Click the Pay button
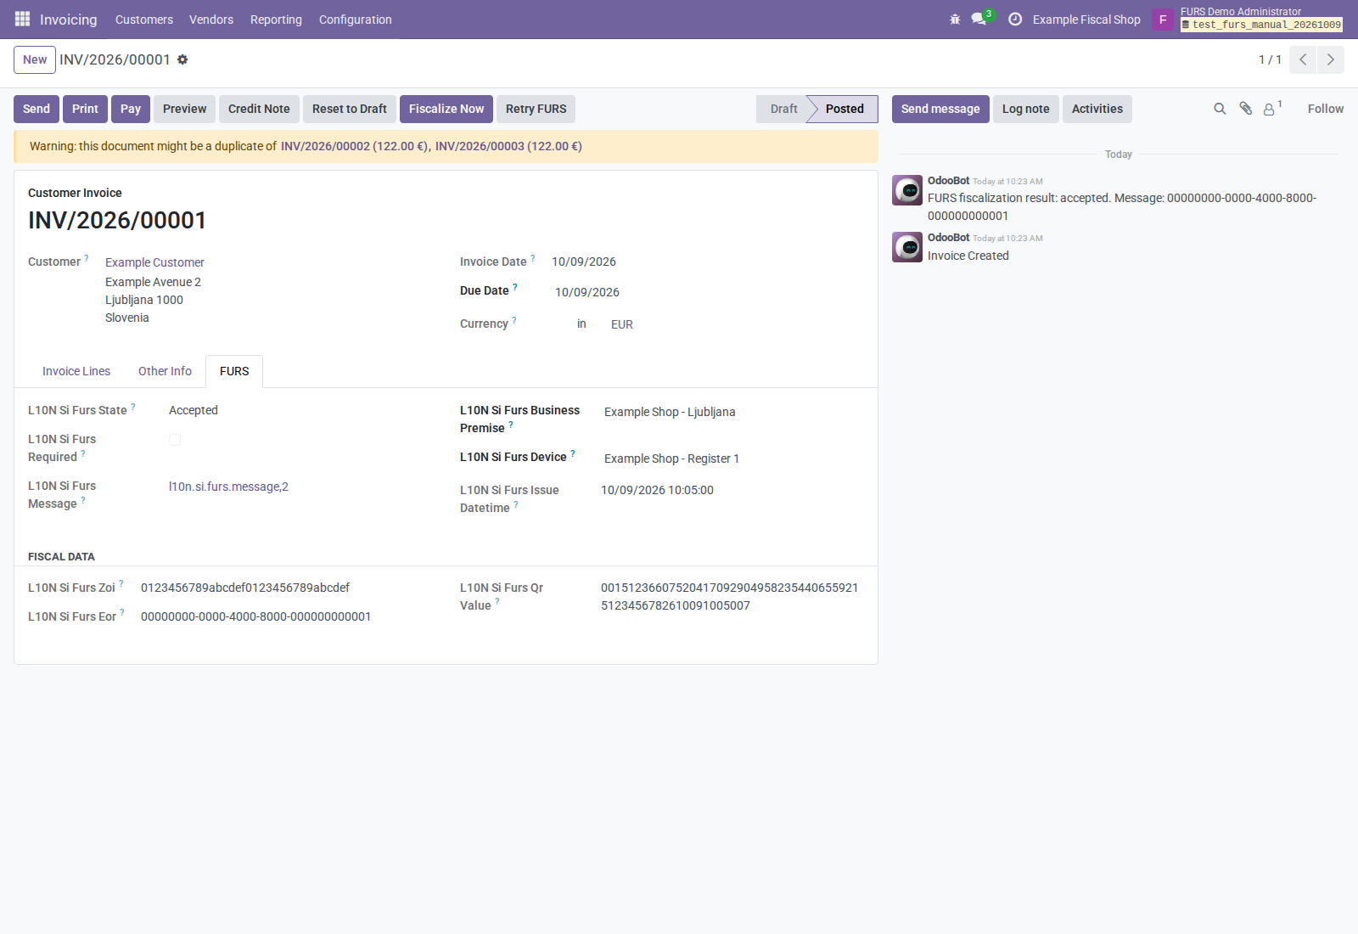Viewport: 1358px width, 934px height. [131, 109]
